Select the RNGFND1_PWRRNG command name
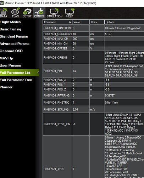This screenshot has height=178, width=144. click(56, 95)
